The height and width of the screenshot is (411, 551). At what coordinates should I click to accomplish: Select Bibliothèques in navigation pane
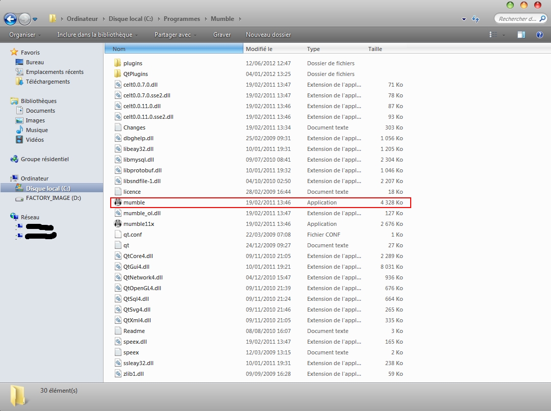coord(39,101)
